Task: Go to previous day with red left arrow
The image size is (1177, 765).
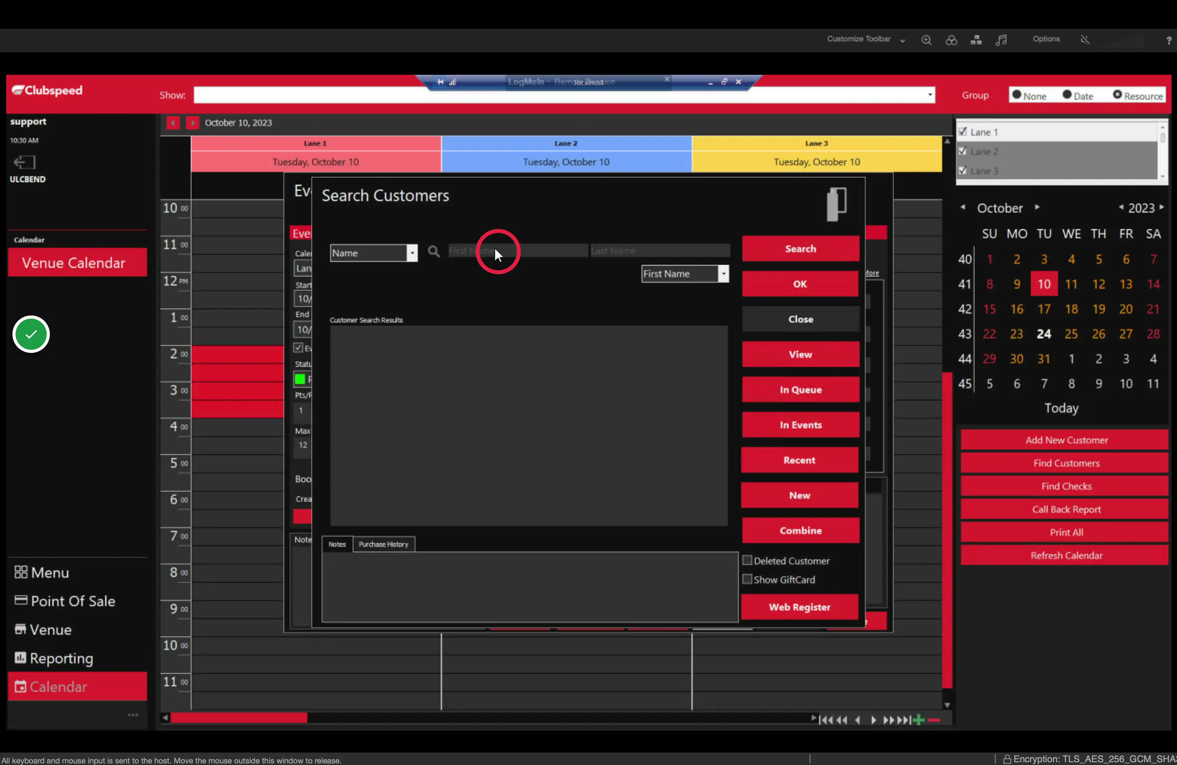Action: (x=172, y=123)
